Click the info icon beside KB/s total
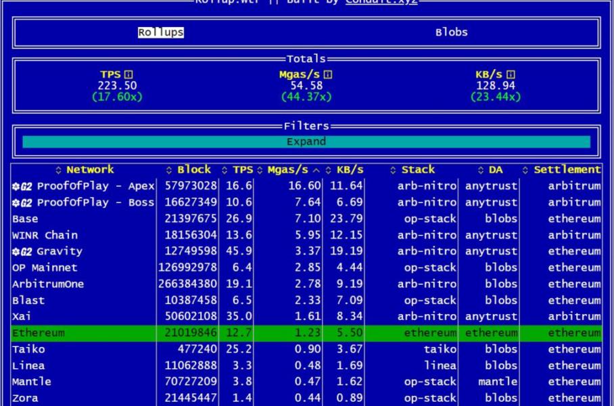 (x=511, y=74)
